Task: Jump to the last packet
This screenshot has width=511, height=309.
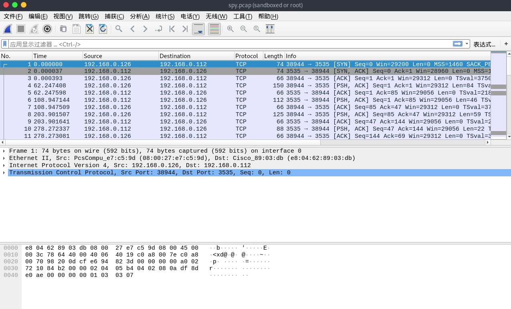Action: coord(185,29)
